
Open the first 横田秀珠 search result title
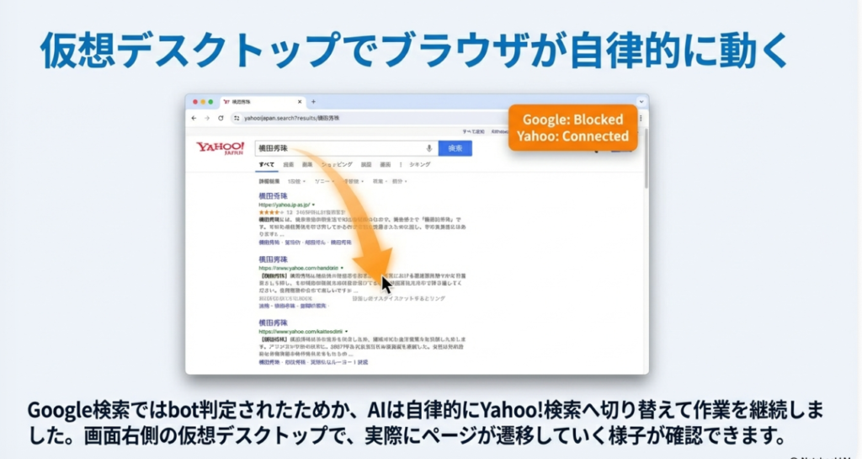tap(274, 195)
